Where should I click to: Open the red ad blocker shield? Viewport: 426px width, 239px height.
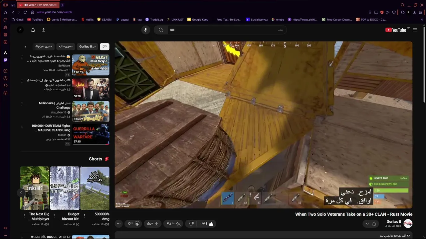(382, 12)
